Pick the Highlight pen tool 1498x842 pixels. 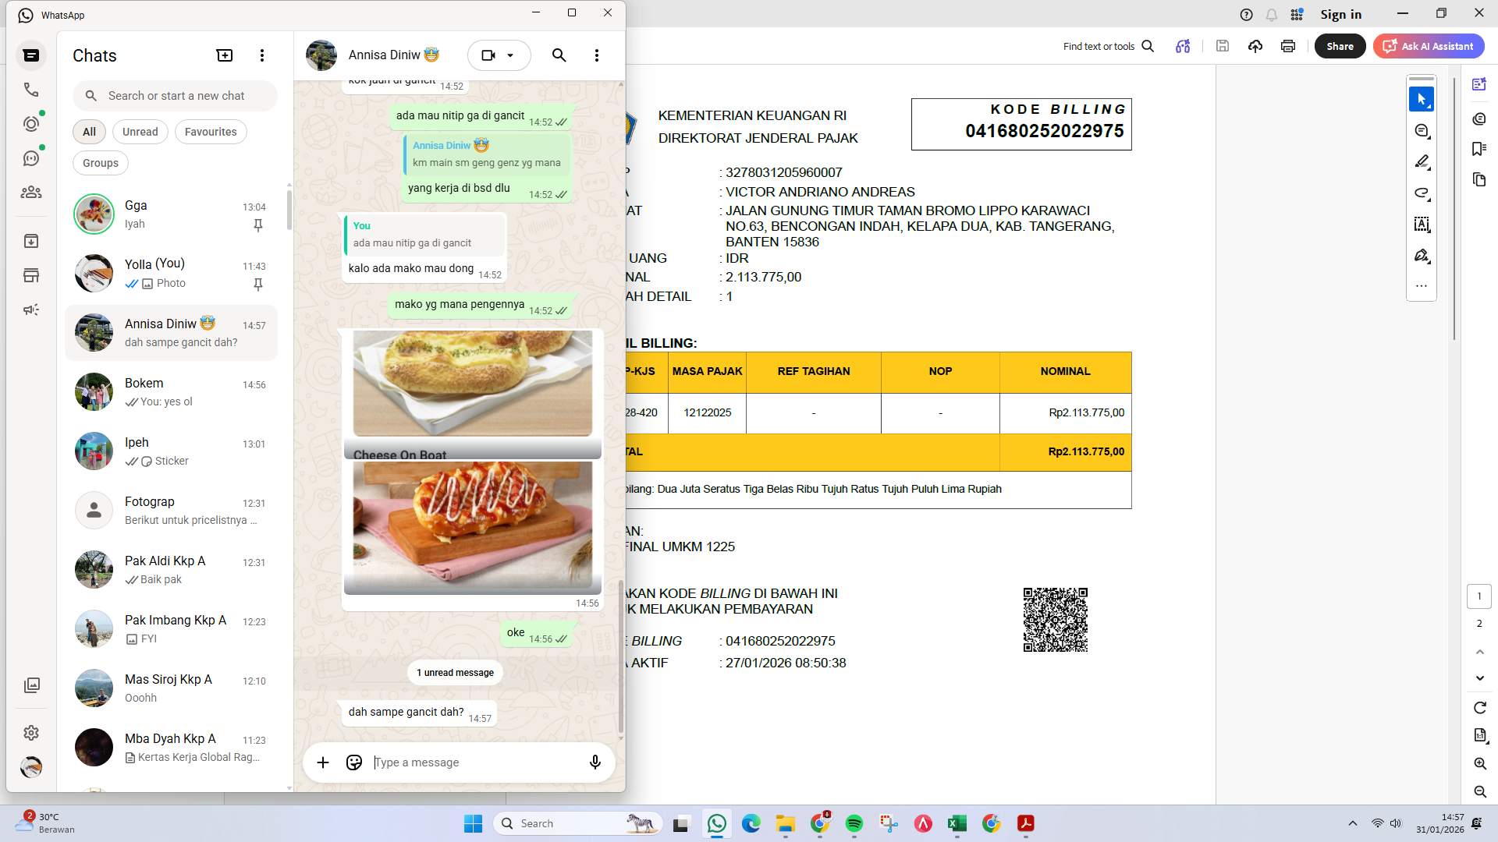pyautogui.click(x=1422, y=161)
